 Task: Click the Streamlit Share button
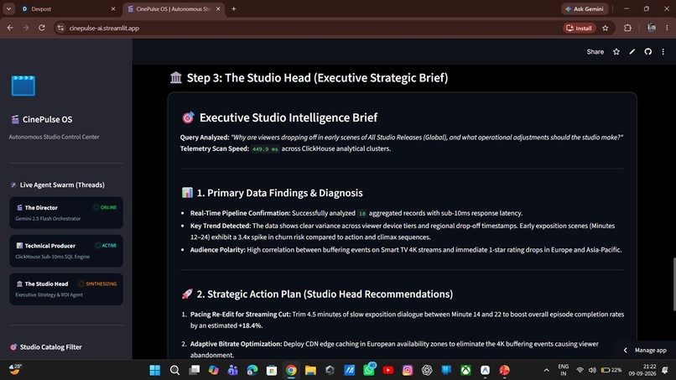pos(595,52)
